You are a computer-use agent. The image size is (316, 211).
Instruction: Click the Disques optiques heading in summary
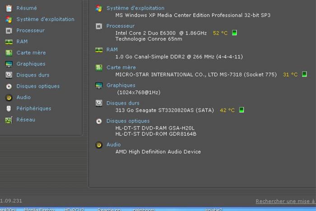coord(128,121)
